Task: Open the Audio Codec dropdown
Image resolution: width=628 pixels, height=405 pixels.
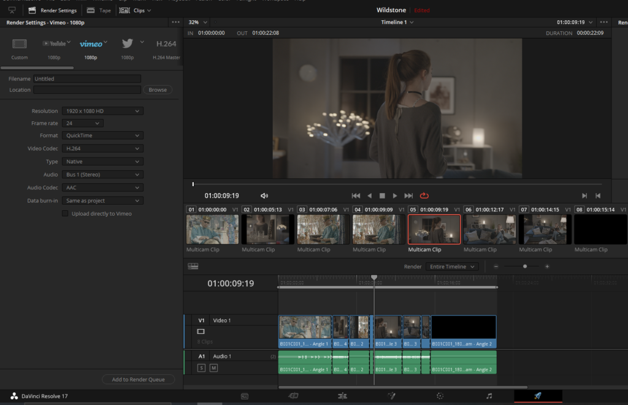Action: [102, 187]
